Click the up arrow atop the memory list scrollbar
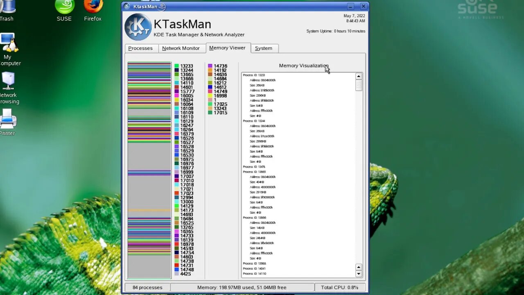Screen dimensions: 524x295 click(x=359, y=76)
